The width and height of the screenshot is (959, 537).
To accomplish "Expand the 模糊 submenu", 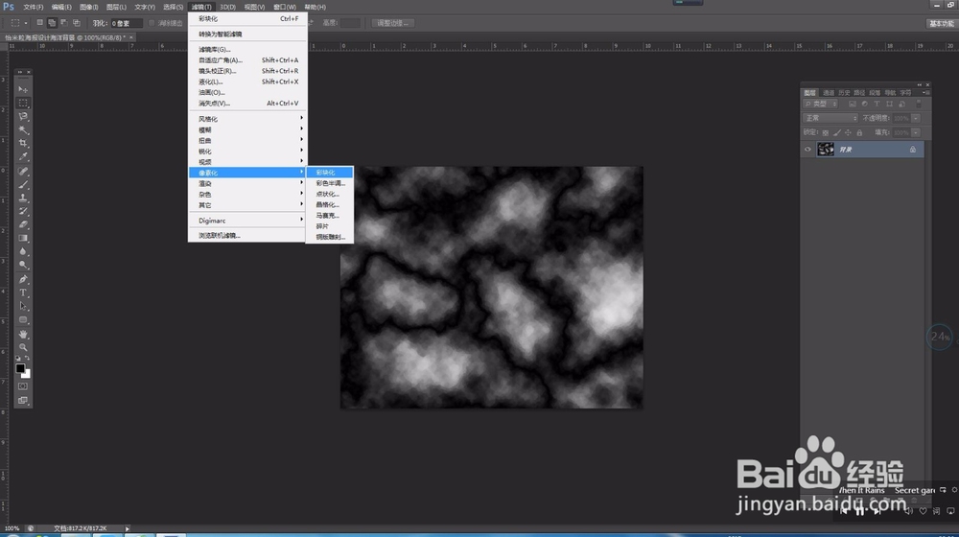I will click(247, 129).
